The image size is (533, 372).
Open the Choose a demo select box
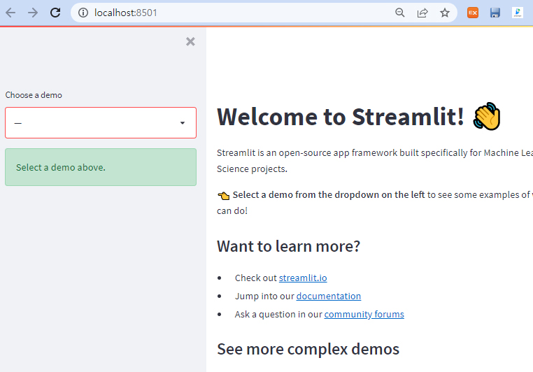point(101,122)
